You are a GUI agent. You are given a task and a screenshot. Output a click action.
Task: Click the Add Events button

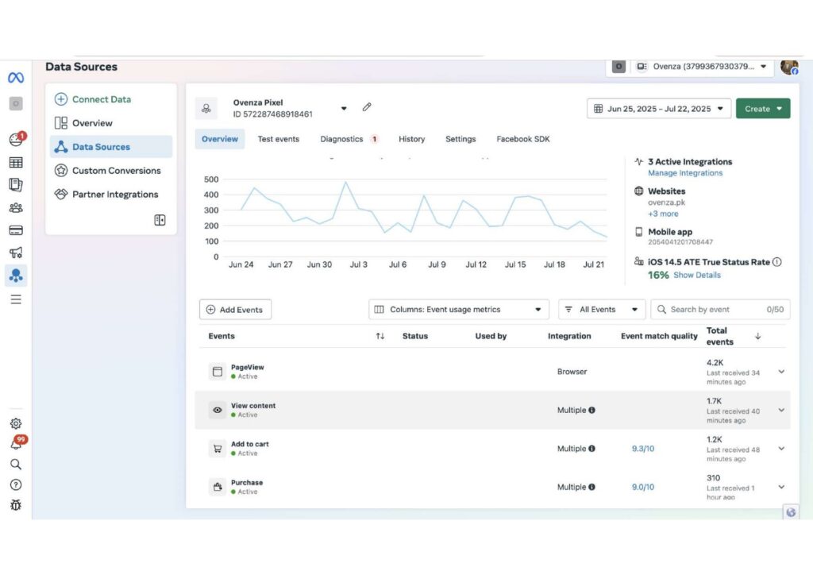235,310
